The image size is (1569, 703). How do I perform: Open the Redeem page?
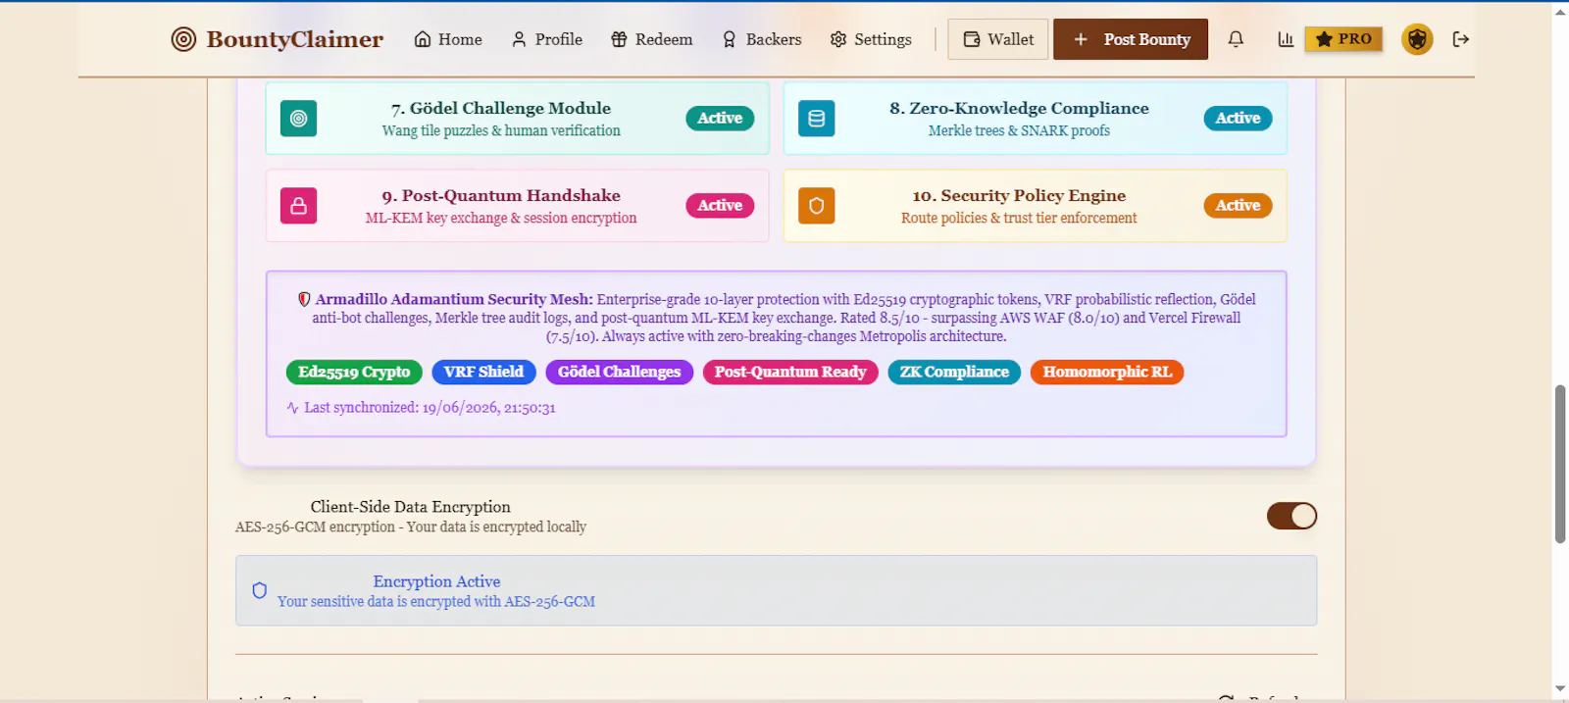pyautogui.click(x=651, y=39)
